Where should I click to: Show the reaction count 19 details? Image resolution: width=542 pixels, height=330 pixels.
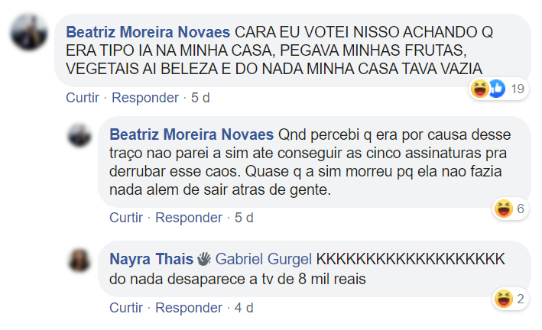click(518, 89)
